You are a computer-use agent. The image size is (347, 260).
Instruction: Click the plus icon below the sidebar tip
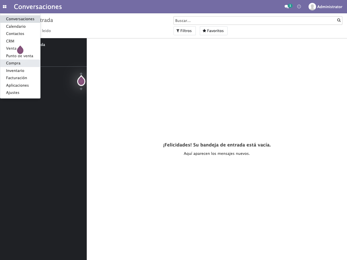point(81,89)
